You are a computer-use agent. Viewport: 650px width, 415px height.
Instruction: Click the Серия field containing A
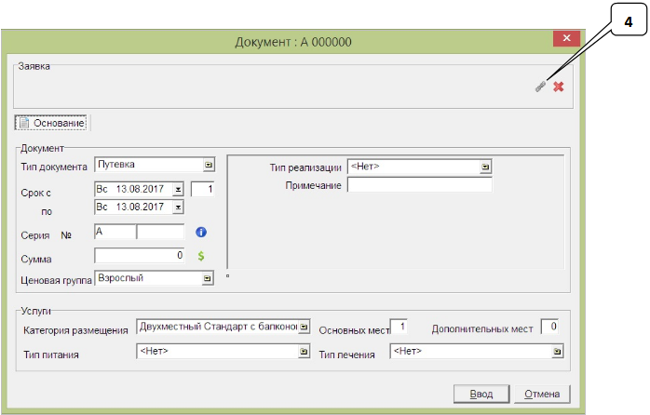[x=114, y=233]
